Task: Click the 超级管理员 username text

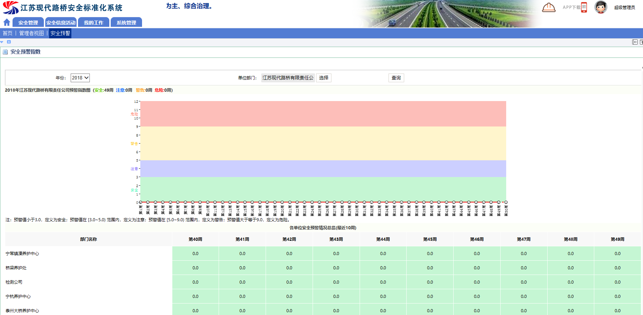Action: [624, 8]
